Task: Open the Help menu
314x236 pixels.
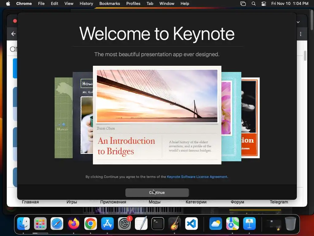Action: pos(185,4)
